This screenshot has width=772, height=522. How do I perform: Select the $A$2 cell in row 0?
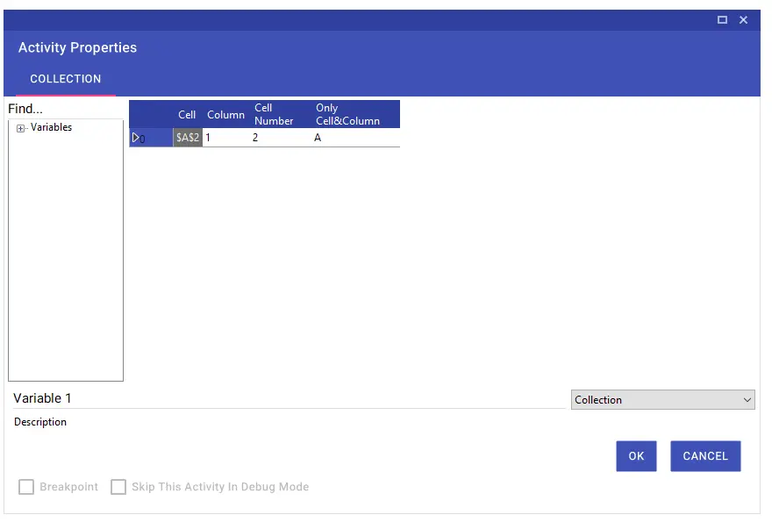(188, 138)
